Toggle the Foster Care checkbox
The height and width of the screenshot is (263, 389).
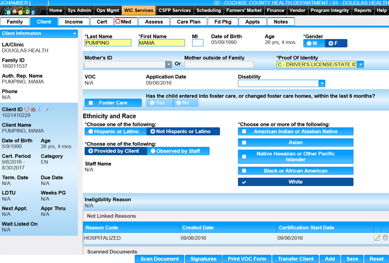click(x=113, y=103)
